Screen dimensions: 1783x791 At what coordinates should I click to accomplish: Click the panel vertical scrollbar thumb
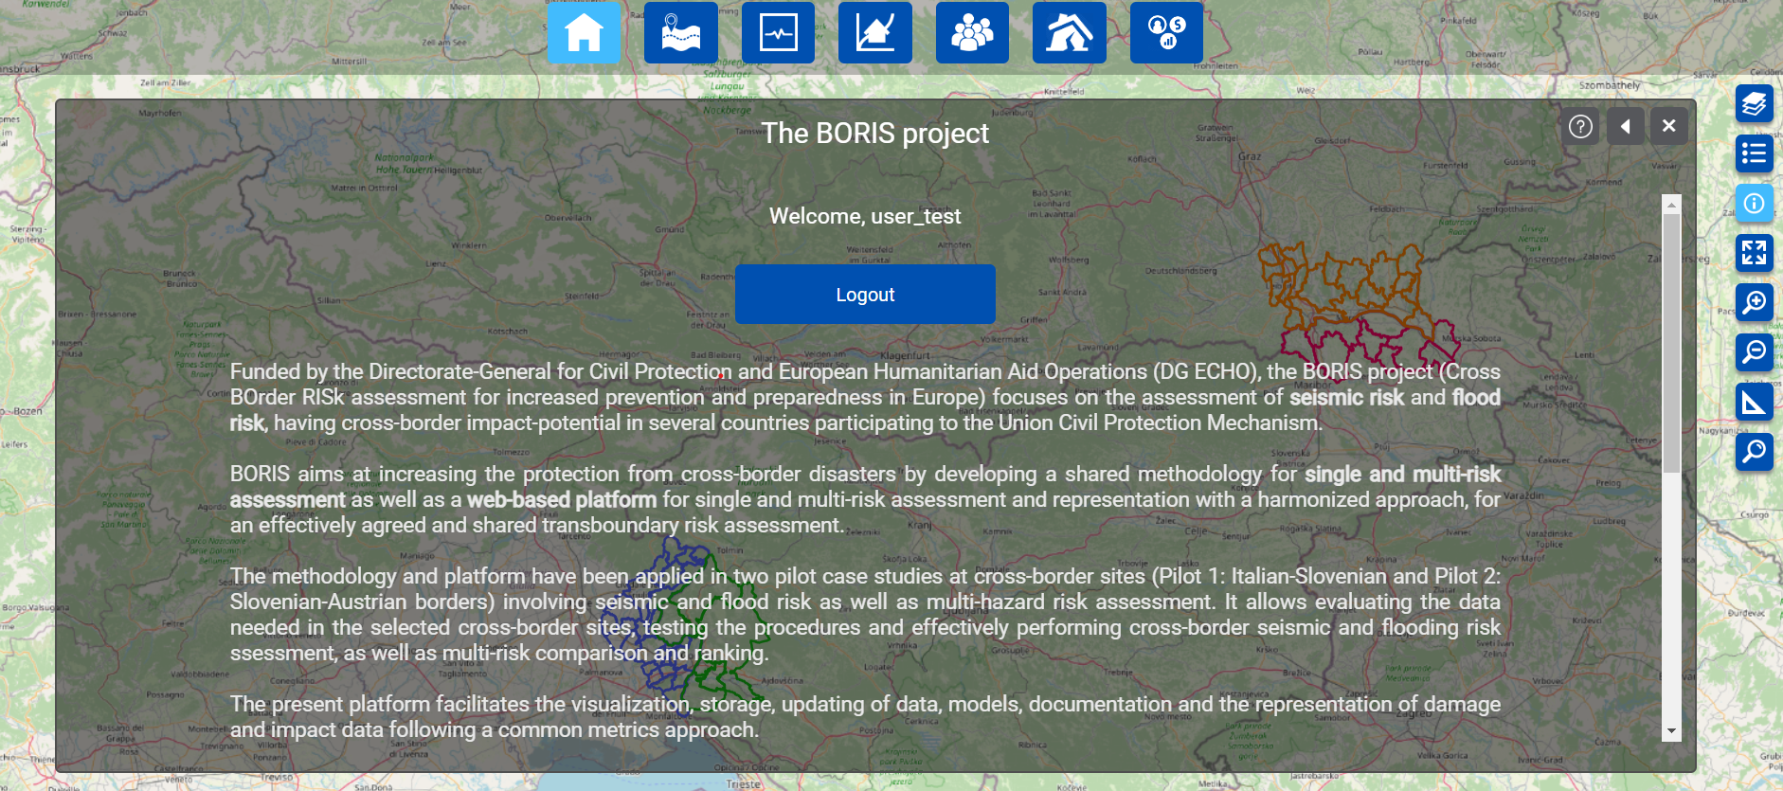(1671, 341)
